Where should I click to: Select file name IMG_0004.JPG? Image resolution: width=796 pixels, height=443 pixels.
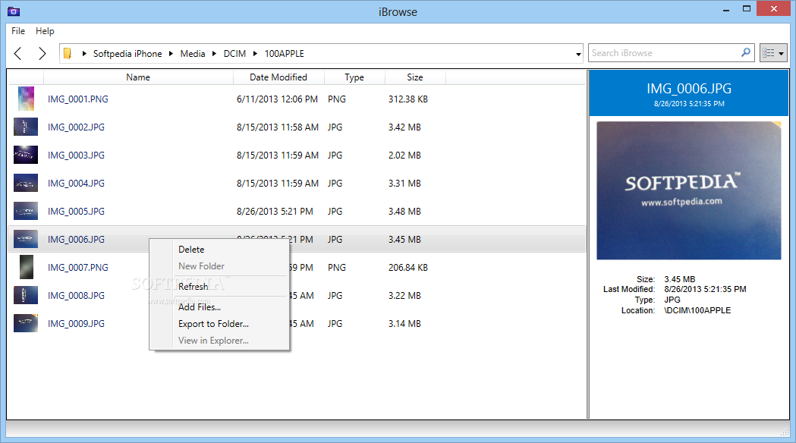pyautogui.click(x=76, y=183)
